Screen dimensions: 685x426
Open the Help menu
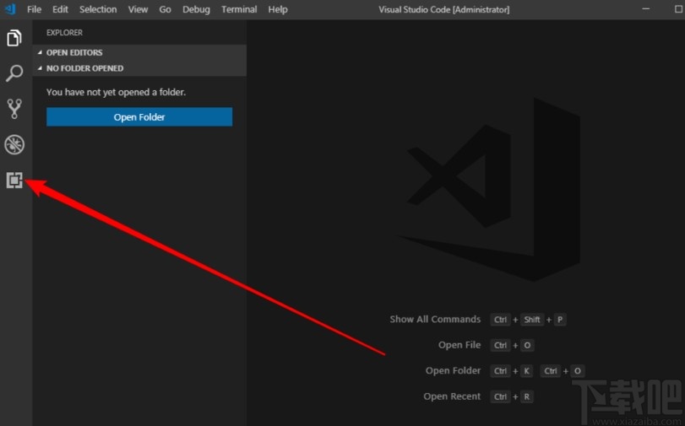278,9
